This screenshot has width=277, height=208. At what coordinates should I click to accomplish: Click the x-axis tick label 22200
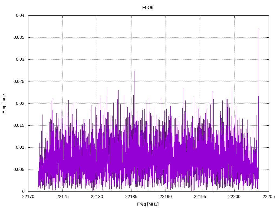tap(235, 197)
